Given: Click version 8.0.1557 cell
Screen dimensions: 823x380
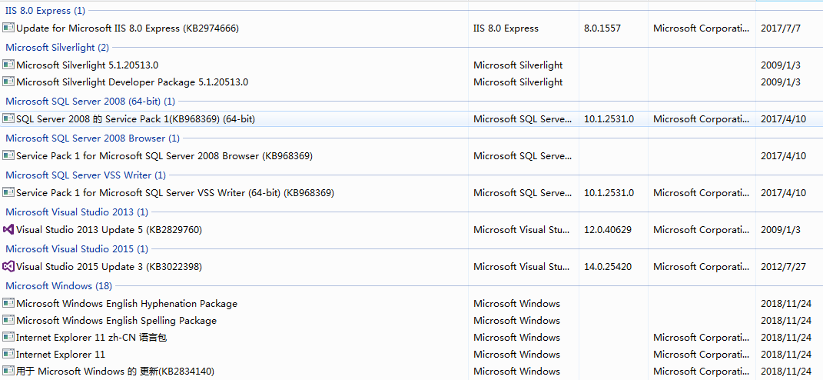Looking at the screenshot, I should (x=602, y=28).
